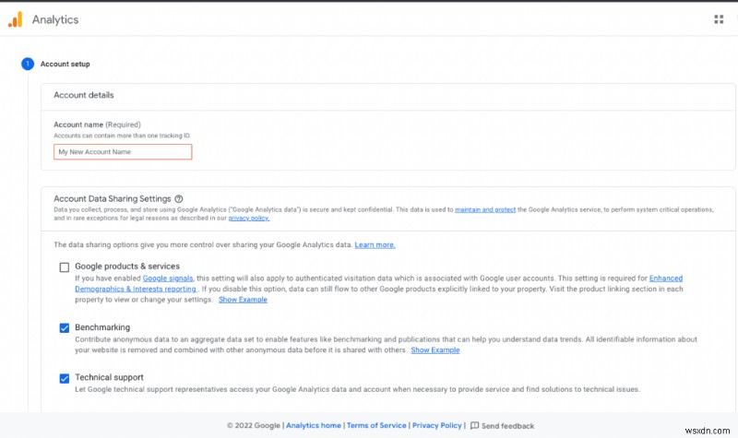Open the Google apps grid icon
Screen dimensions: 738x438
(719, 19)
